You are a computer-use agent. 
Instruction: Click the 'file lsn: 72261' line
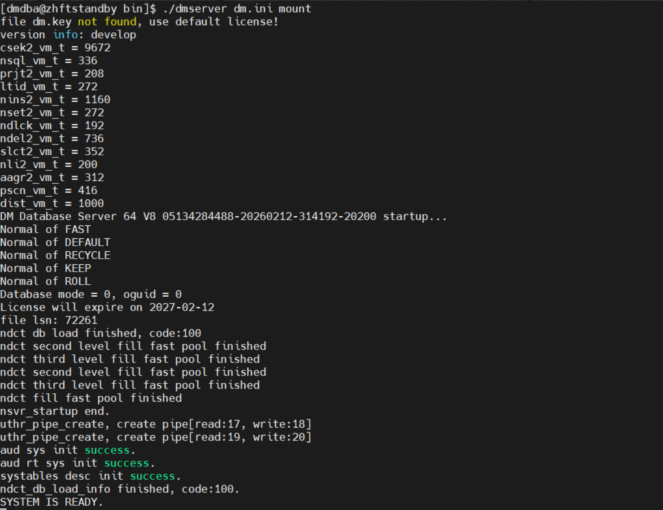pyautogui.click(x=49, y=320)
